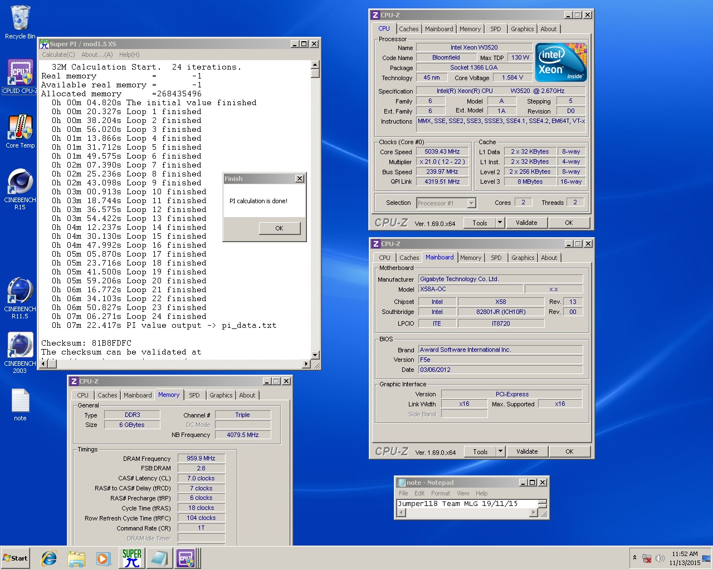Click the DRAM Frequency value 959.9 MHz
The image size is (713, 570).
click(x=201, y=458)
